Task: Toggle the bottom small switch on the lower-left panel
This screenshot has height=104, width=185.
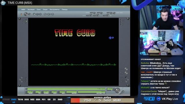Action: tap(21, 81)
